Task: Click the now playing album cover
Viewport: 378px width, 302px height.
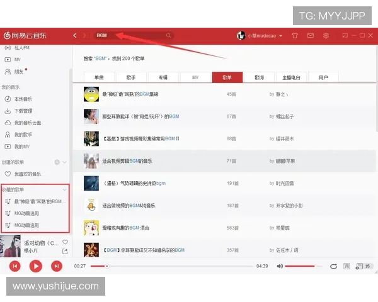Action: tap(10, 246)
